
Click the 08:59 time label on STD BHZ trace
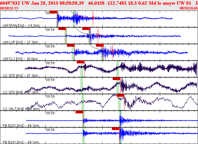click(50, 63)
